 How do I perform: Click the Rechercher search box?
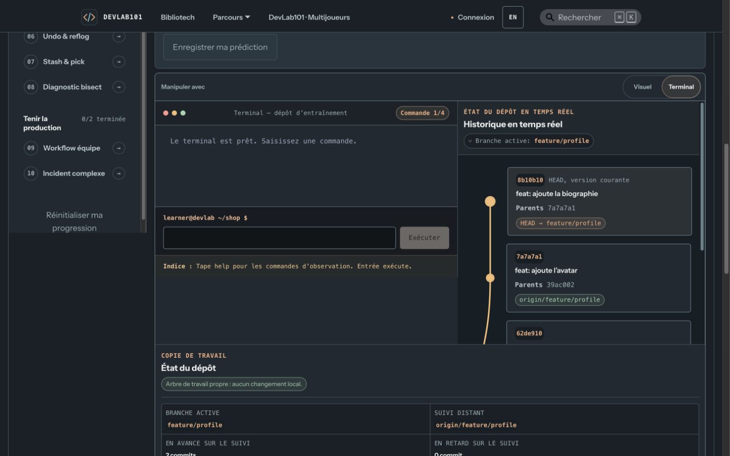click(590, 17)
